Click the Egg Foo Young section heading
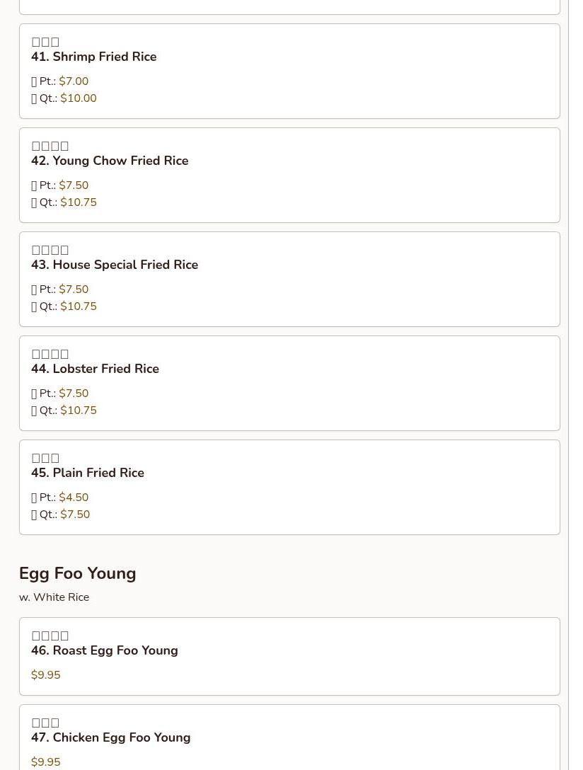 pyautogui.click(x=78, y=573)
